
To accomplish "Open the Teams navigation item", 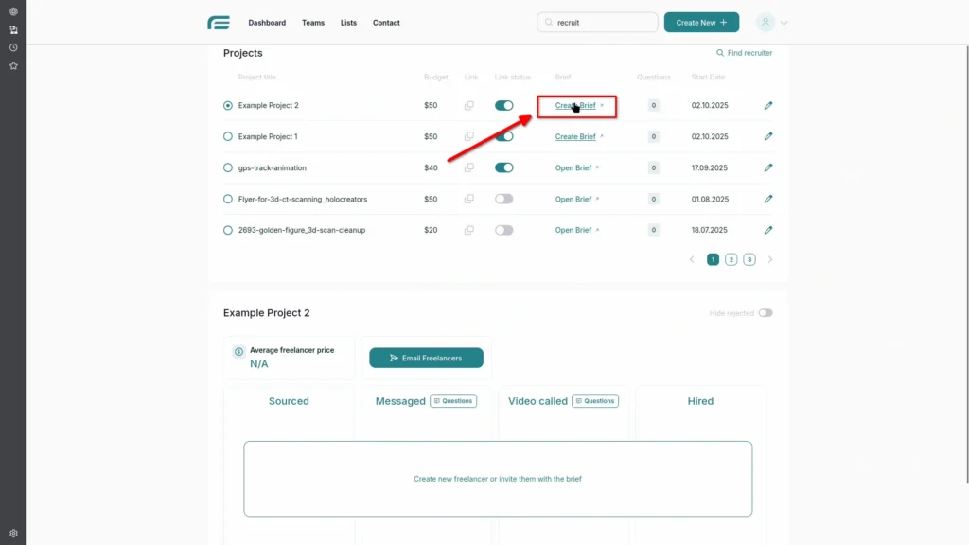I will [x=313, y=22].
